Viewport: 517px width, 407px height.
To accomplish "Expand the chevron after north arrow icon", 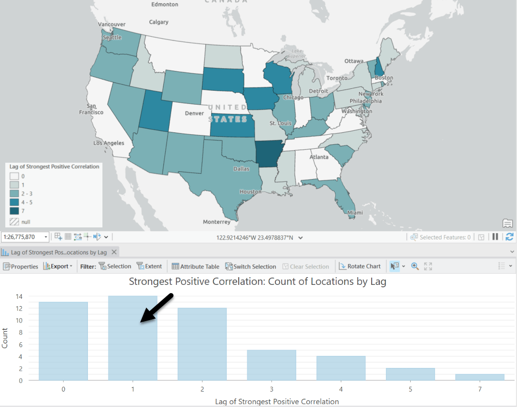I will coord(106,237).
